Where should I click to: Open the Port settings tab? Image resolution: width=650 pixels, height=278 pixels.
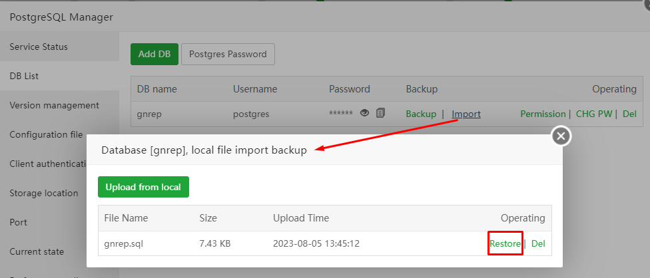(19, 222)
